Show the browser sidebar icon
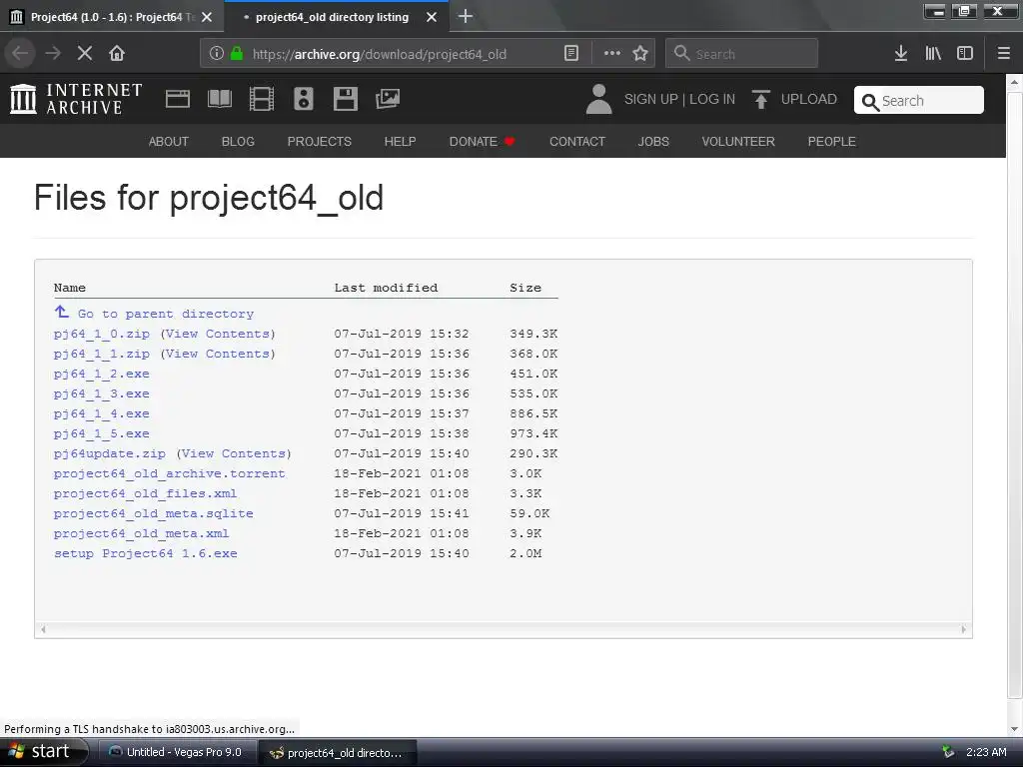The width and height of the screenshot is (1023, 767). pos(965,54)
